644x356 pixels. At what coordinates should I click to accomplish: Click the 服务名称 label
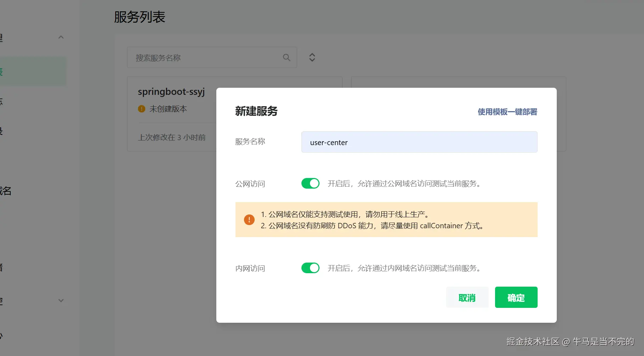(x=250, y=142)
